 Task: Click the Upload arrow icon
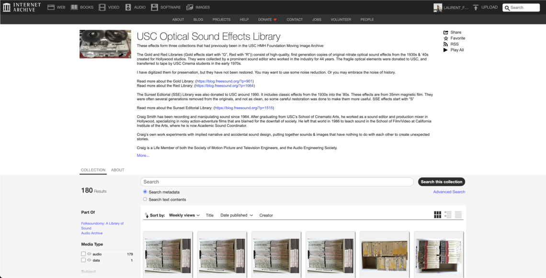pyautogui.click(x=476, y=7)
